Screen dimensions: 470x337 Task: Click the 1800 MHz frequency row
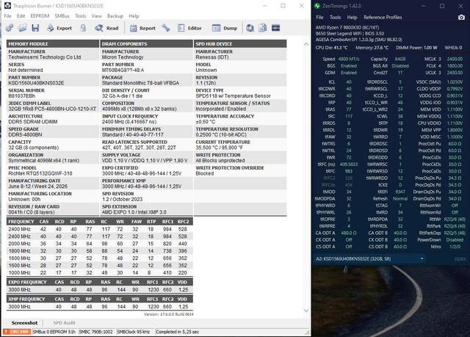(100, 250)
